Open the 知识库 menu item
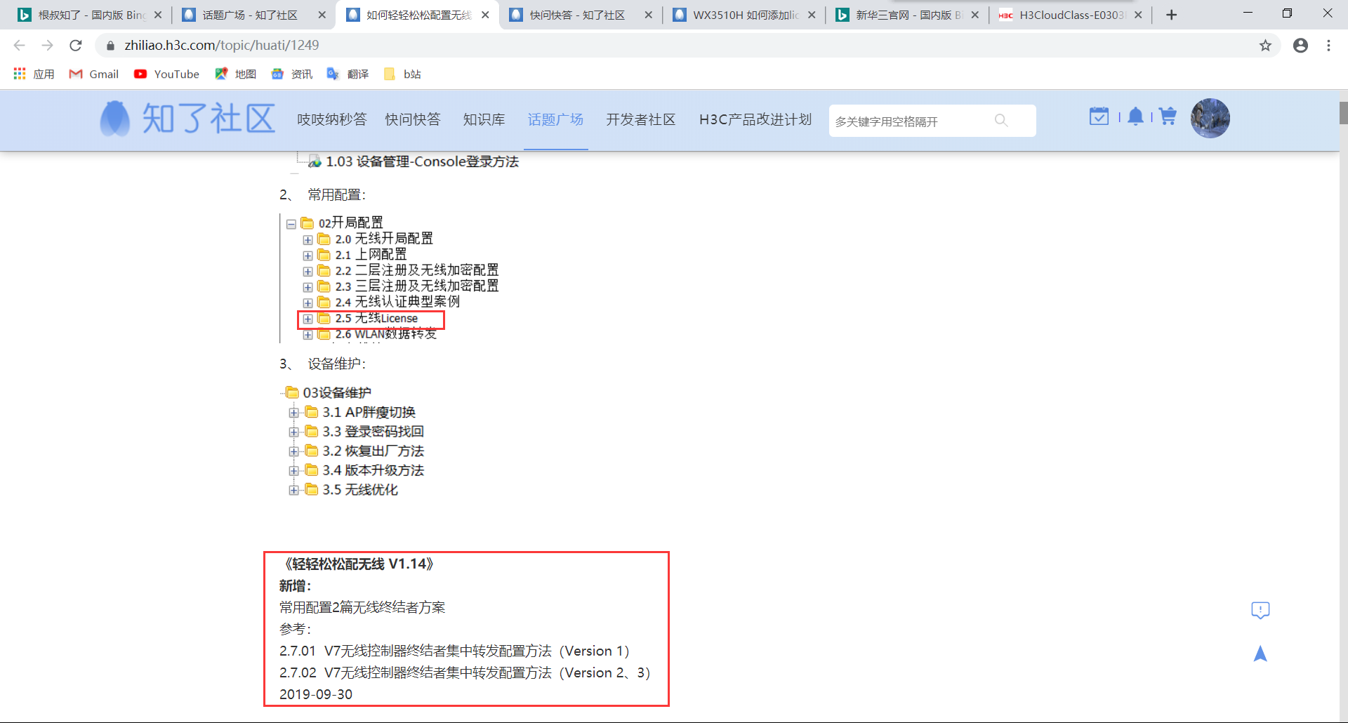The width and height of the screenshot is (1348, 723). point(484,119)
